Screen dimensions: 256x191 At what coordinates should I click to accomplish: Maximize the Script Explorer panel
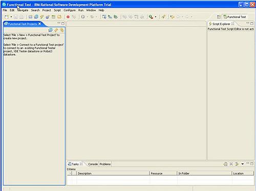[x=252, y=24]
